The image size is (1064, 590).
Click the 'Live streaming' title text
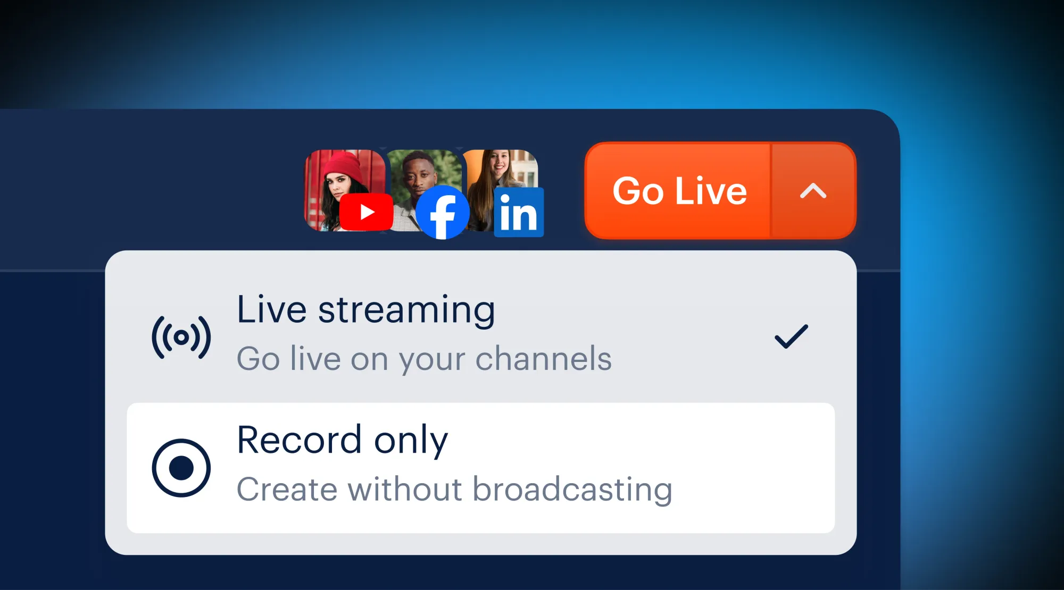pyautogui.click(x=366, y=309)
